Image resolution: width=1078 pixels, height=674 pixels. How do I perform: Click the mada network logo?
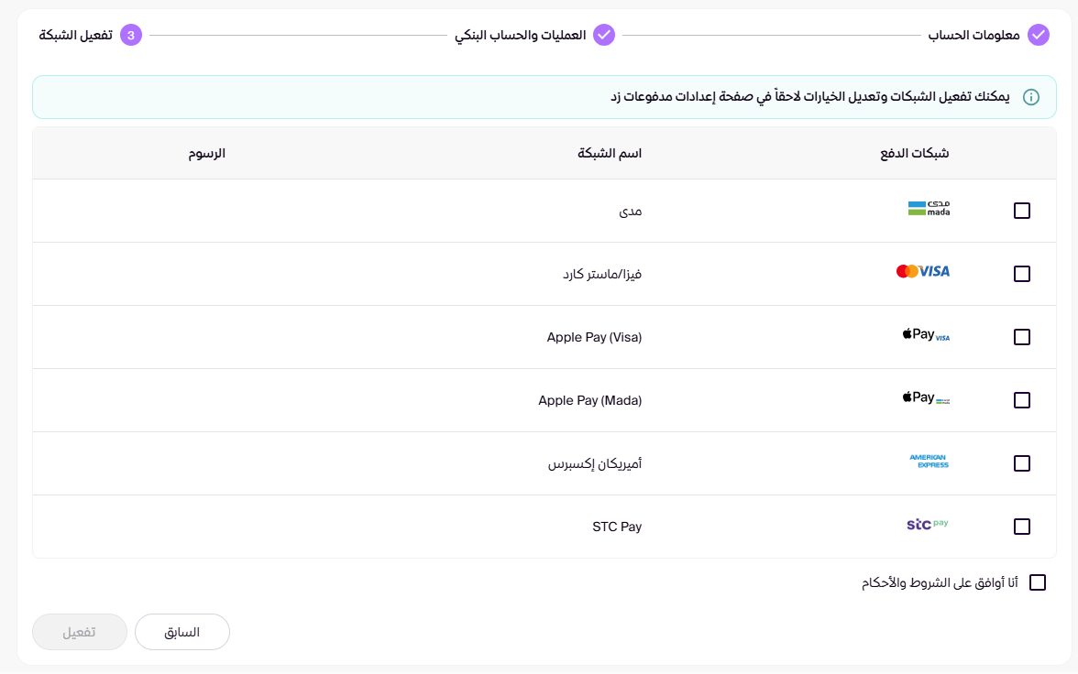[x=929, y=209]
